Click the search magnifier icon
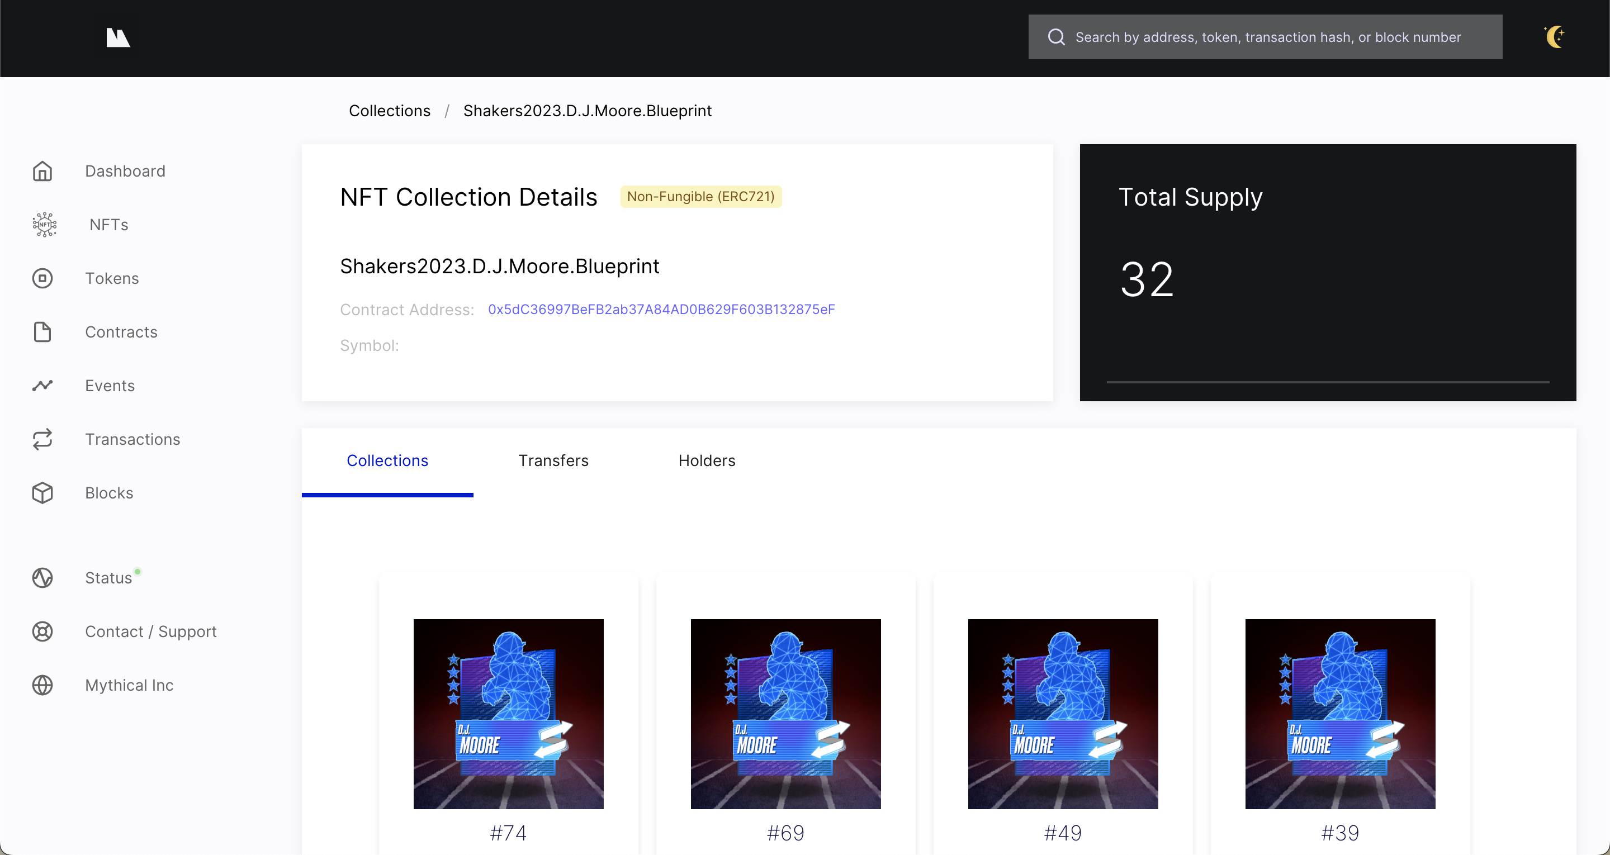The width and height of the screenshot is (1610, 855). [x=1056, y=37]
